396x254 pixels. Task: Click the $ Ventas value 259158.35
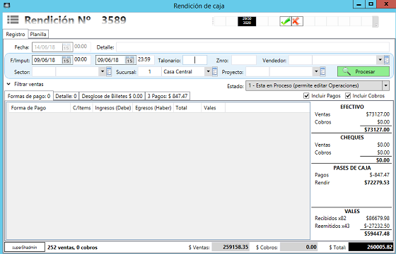[x=231, y=247]
